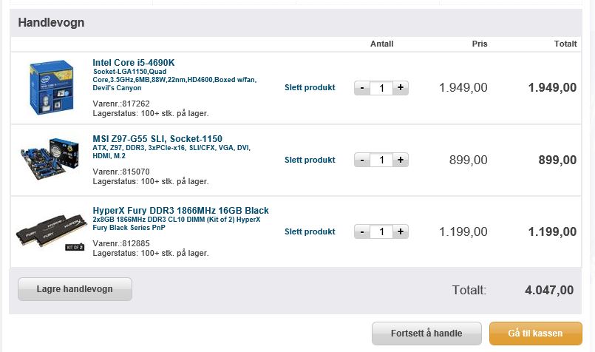
Task: Remove HyperX Fury RAM via Slett produkt
Action: (x=310, y=231)
